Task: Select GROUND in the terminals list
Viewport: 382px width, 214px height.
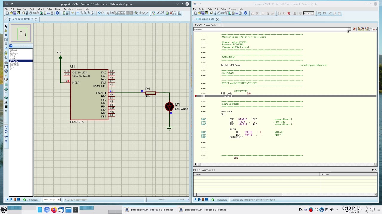Action: [x=21, y=61]
